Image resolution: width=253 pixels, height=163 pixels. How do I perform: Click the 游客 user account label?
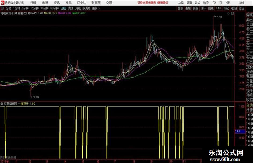click(242, 3)
